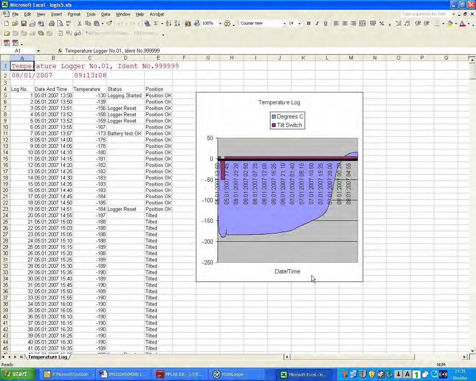Open the Data menu
Viewport: 476px width, 381px height.
[105, 14]
